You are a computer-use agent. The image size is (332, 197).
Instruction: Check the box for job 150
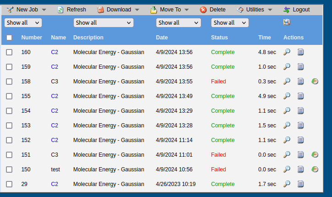tap(9, 170)
